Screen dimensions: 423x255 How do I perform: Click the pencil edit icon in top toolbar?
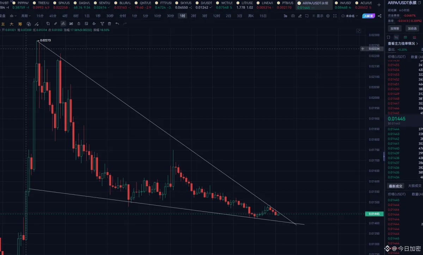(300, 16)
